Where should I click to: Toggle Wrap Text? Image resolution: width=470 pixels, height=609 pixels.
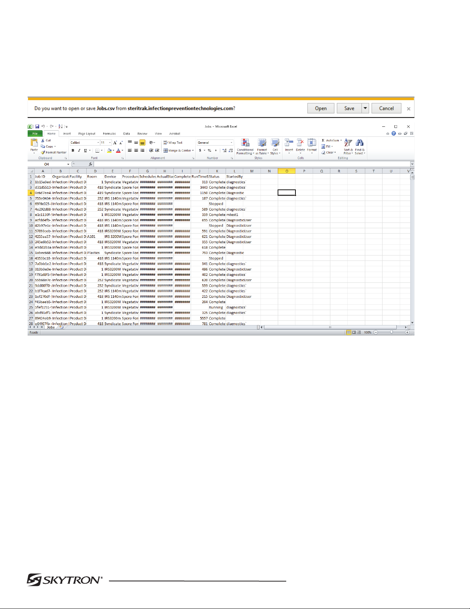coord(173,143)
